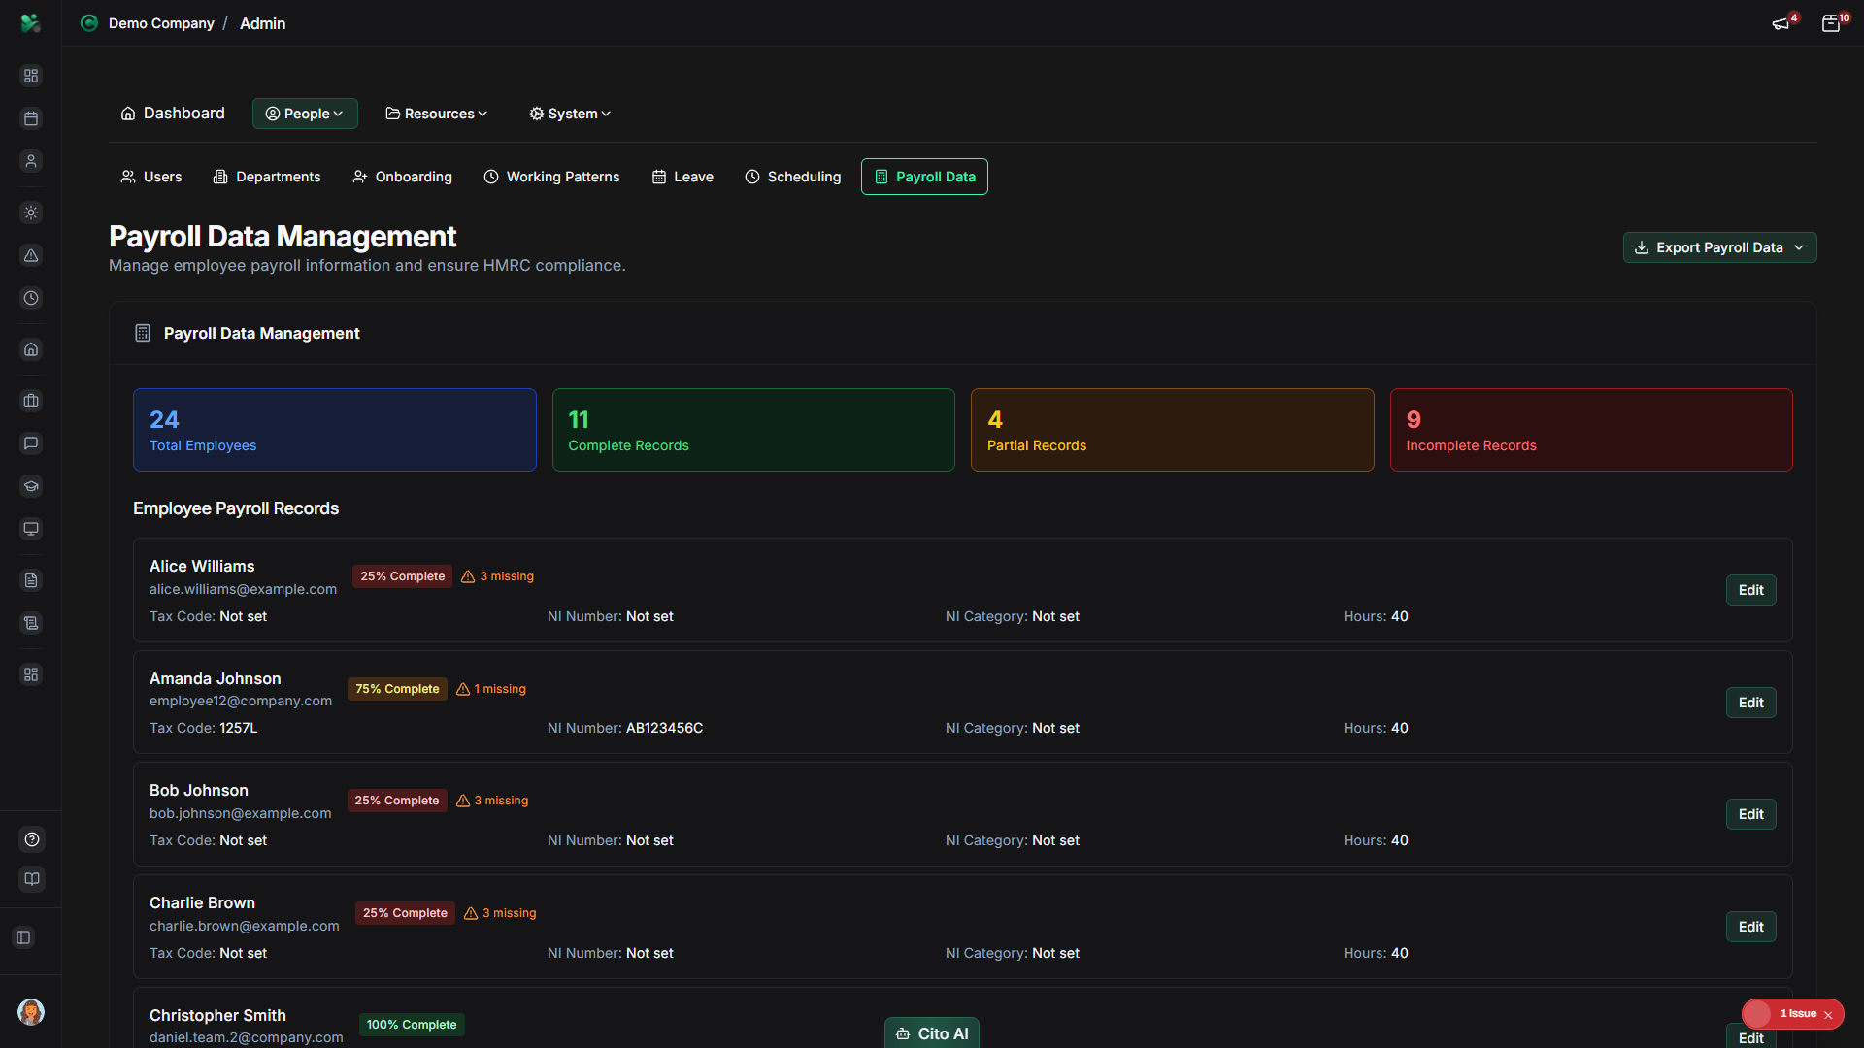
Task: Click the briefcase icon in the sidebar
Action: [31, 401]
